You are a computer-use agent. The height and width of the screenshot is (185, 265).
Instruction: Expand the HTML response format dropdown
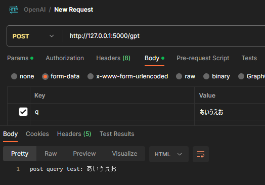(169, 154)
